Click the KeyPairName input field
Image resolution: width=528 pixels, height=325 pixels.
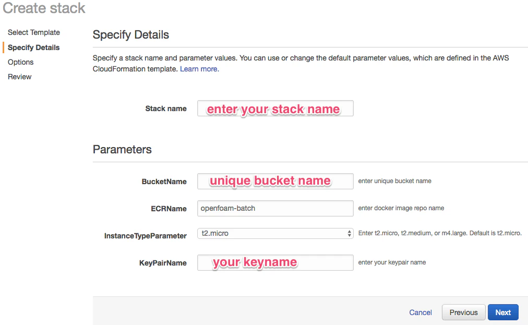coord(275,263)
